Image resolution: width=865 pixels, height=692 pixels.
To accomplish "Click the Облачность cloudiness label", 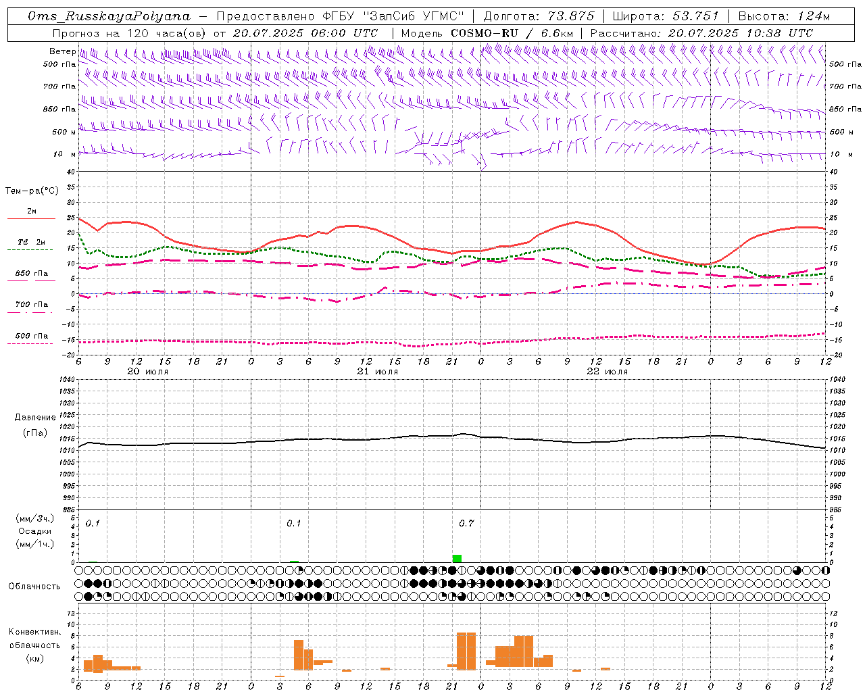I will (x=34, y=586).
